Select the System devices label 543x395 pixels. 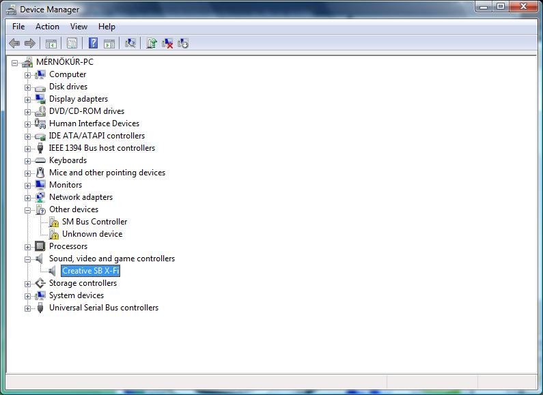coord(76,295)
